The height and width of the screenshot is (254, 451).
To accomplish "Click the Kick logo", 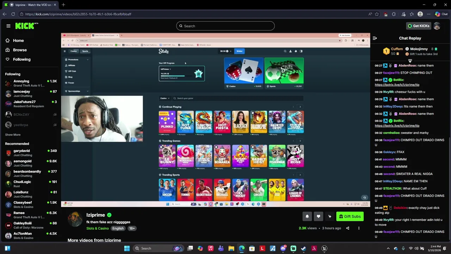I will pyautogui.click(x=26, y=26).
